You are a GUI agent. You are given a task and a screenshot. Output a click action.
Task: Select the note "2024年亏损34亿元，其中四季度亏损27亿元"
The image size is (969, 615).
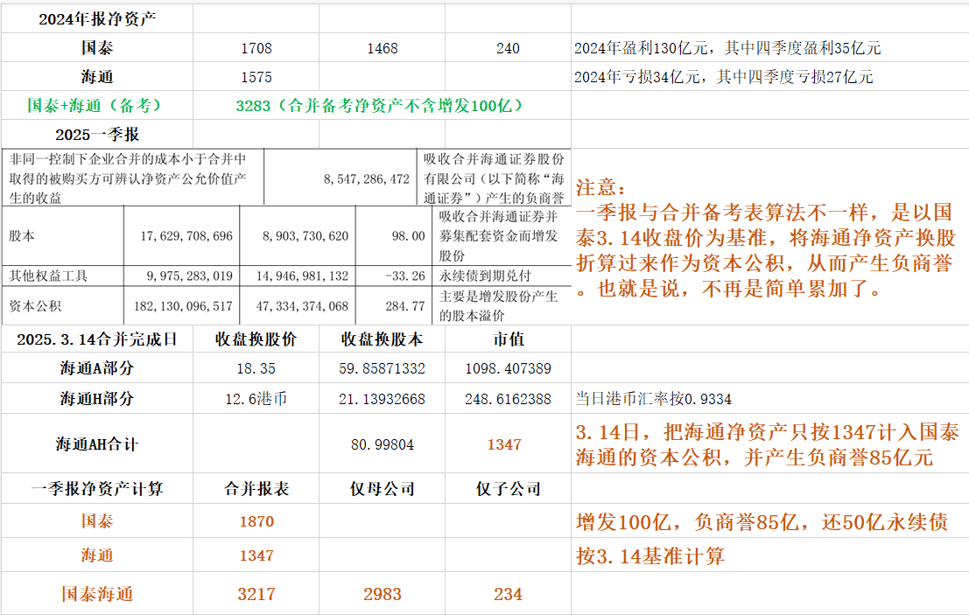(723, 77)
